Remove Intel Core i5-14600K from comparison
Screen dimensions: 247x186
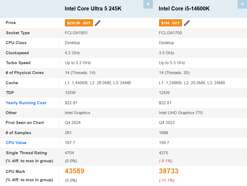(242, 4)
